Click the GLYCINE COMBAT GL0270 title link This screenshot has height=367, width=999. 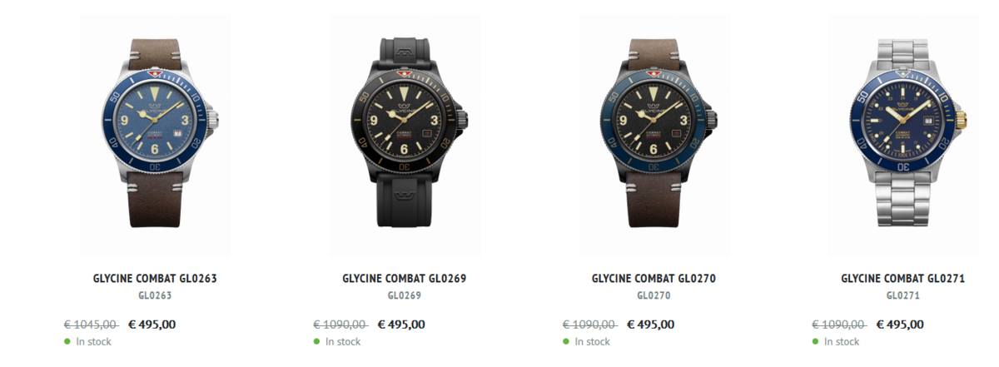(x=654, y=279)
